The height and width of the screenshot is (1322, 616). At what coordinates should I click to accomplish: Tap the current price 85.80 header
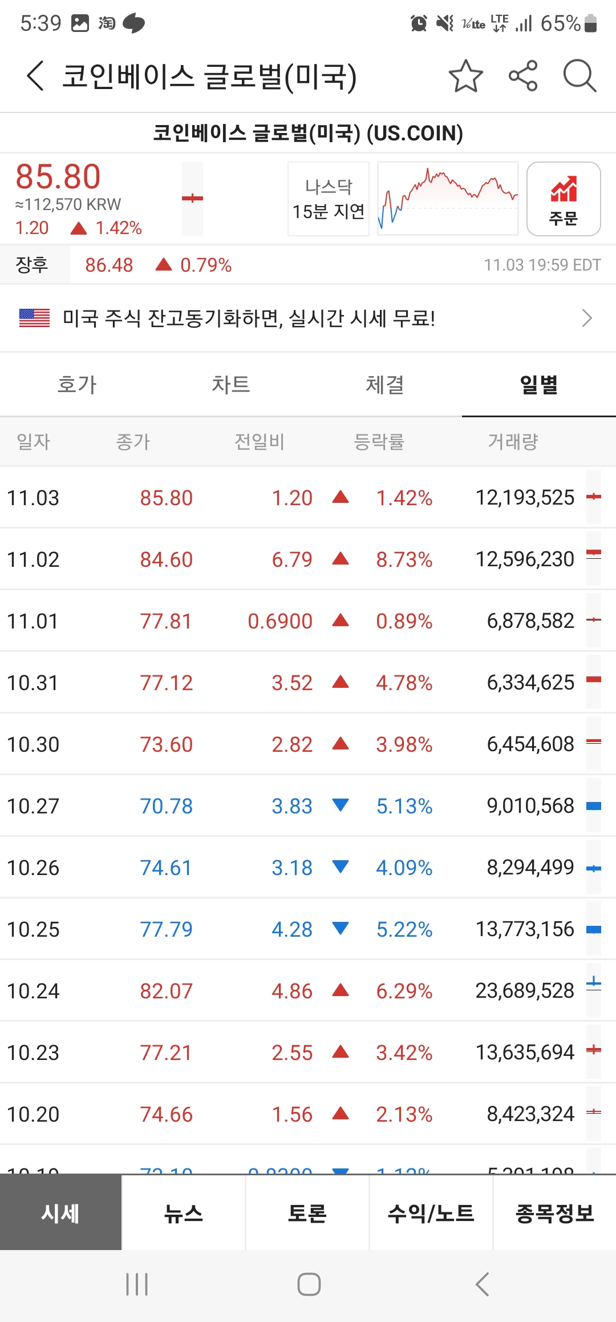58,176
